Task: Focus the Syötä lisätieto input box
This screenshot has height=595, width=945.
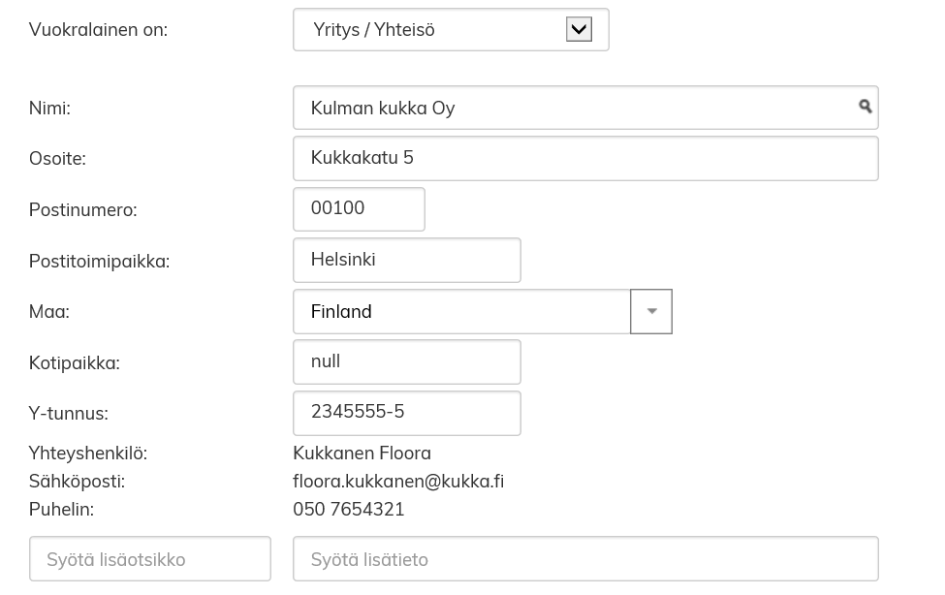Action: pos(584,559)
